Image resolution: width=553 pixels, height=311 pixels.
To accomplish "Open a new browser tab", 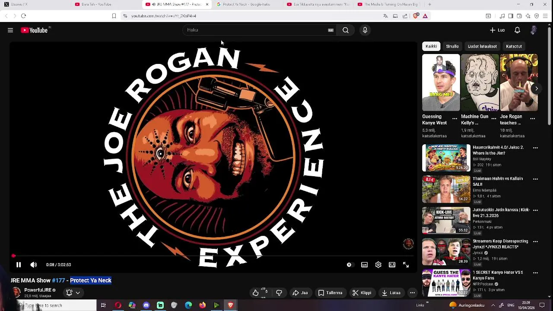I will tap(429, 4).
